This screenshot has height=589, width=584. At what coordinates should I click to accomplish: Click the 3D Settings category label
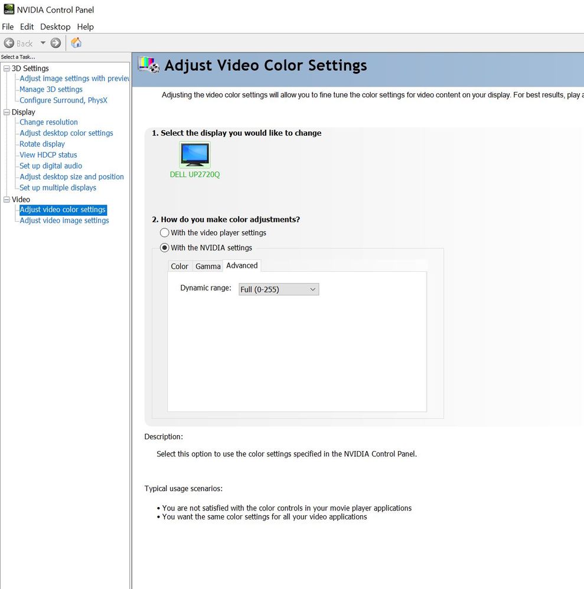point(30,68)
